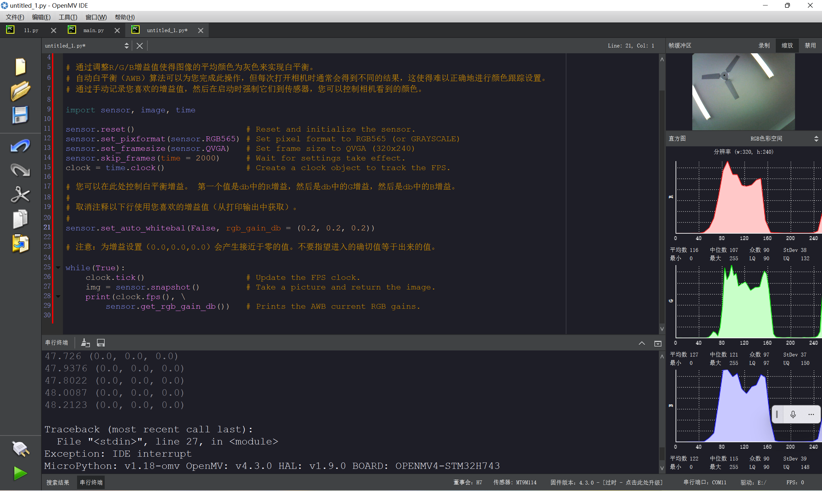822x491 pixels.
Task: Open the 工具(T) menu
Action: click(x=68, y=17)
